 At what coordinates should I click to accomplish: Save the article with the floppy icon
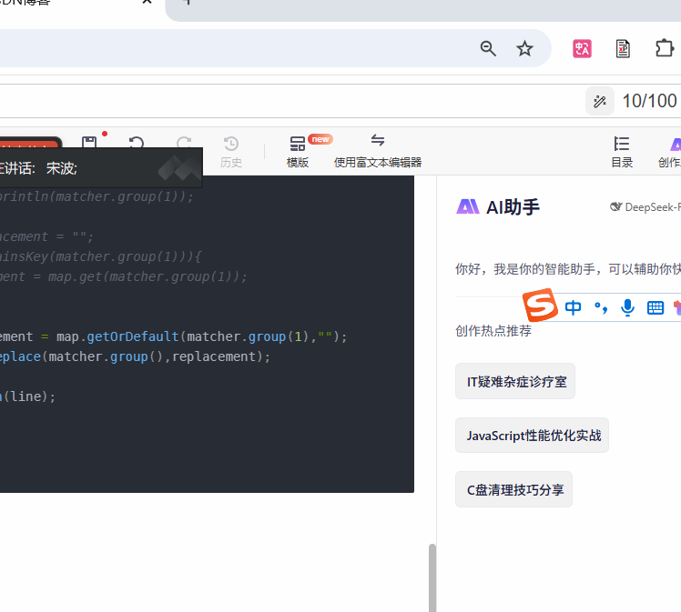[89, 142]
